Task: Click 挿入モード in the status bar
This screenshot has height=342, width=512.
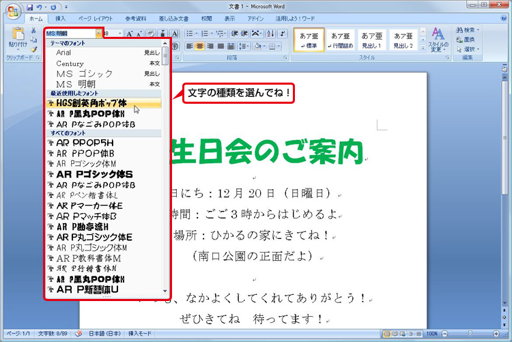Action: [140, 334]
